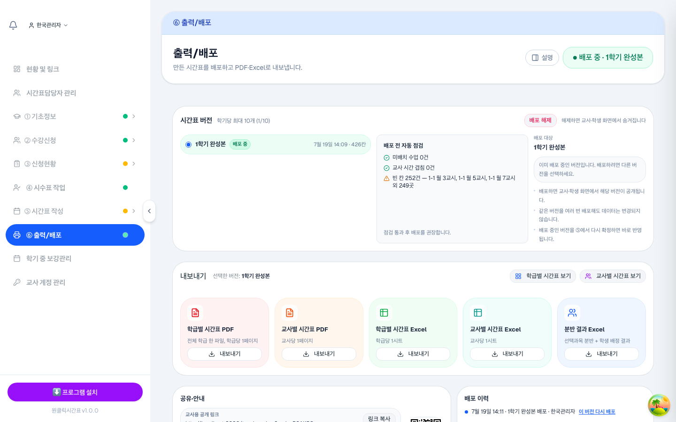Click the 배포 해제 button
Screen dimensions: 676x422
540,121
